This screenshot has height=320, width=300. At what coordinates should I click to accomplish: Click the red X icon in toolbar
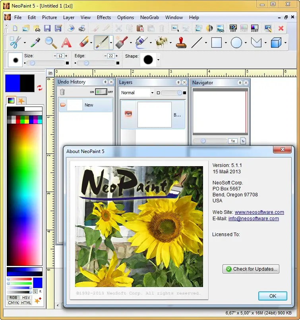coord(281,28)
